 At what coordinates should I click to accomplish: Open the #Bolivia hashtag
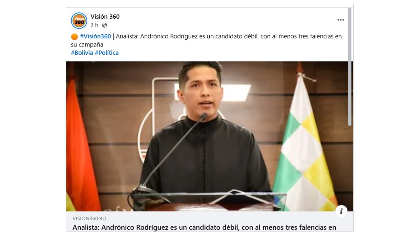tap(82, 53)
